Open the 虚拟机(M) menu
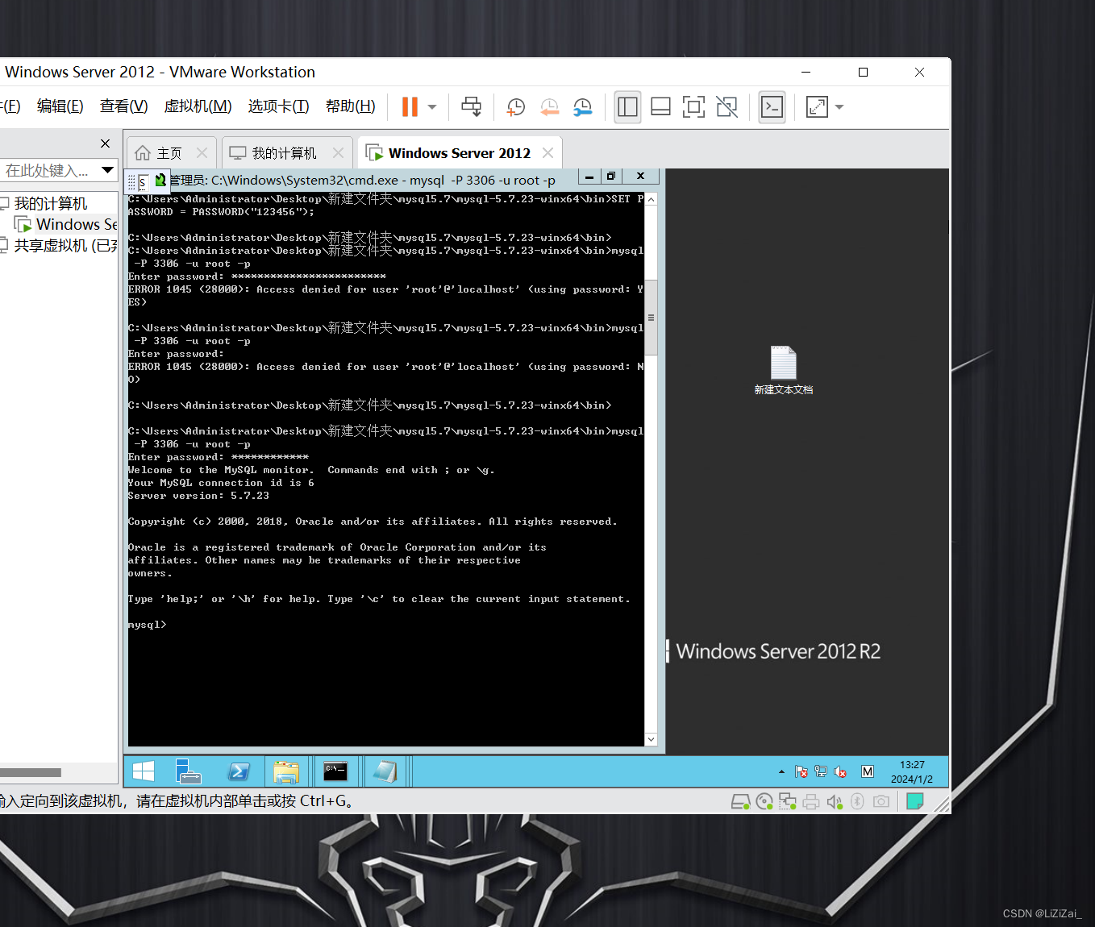The height and width of the screenshot is (927, 1095). pyautogui.click(x=198, y=106)
